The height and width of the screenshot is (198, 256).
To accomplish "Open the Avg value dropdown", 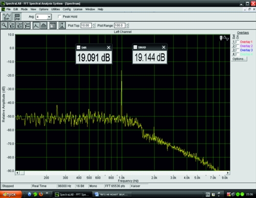I will pyautogui.click(x=49, y=17).
